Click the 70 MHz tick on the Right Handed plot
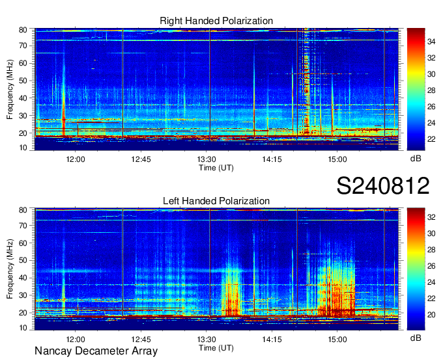The height and width of the screenshot is (359, 443). 23,46
